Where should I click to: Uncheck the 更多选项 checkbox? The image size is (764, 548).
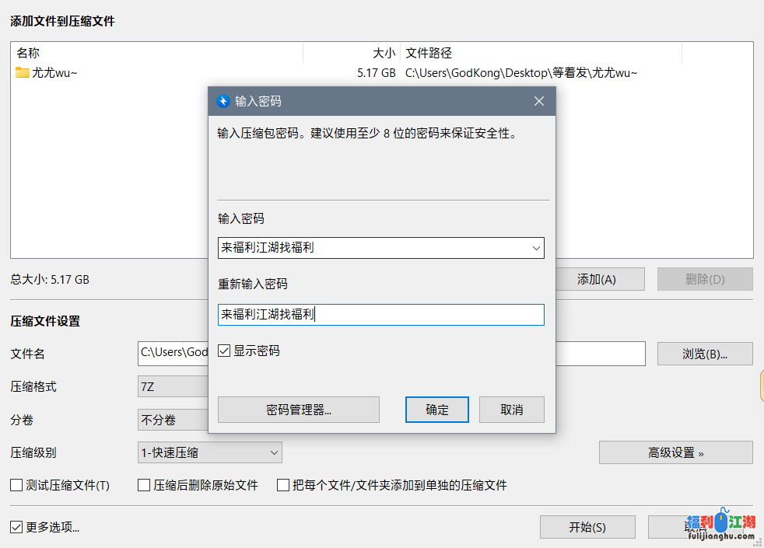[16, 526]
